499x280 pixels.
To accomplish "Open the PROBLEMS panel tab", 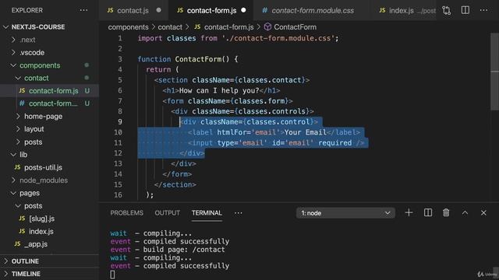I will click(126, 213).
